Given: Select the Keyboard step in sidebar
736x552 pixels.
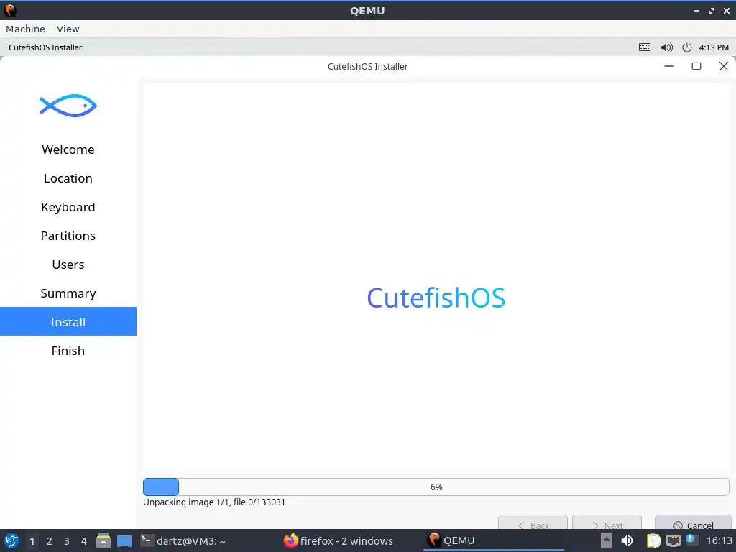Looking at the screenshot, I should [x=68, y=207].
